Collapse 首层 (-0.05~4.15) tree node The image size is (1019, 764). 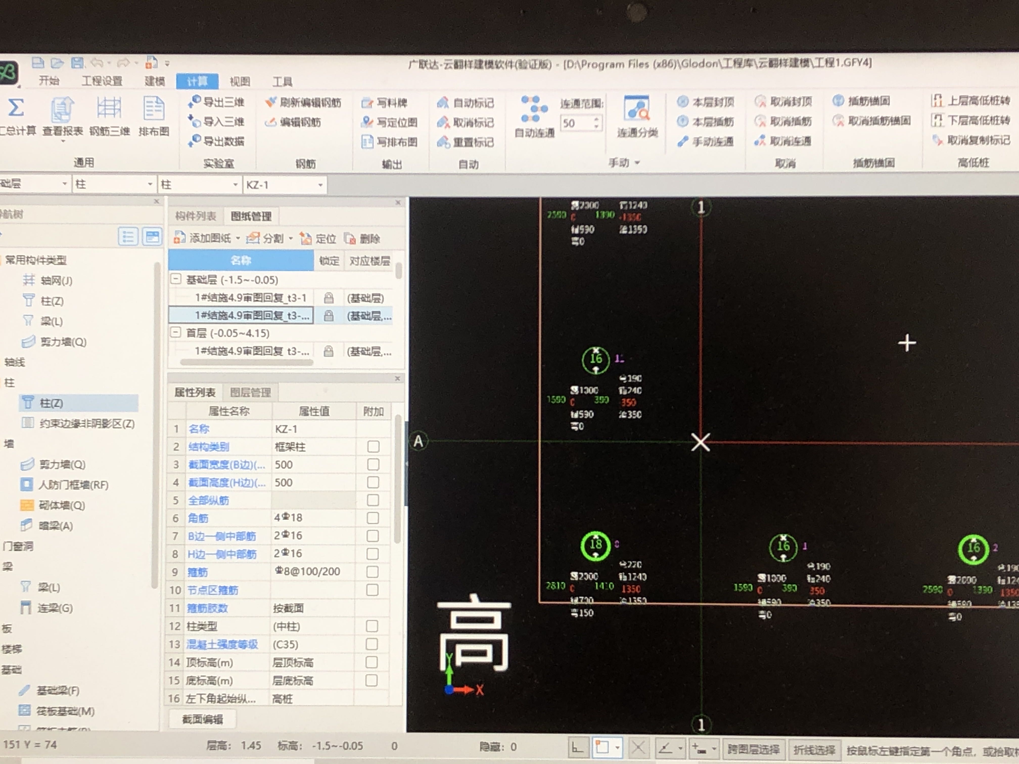(x=176, y=332)
